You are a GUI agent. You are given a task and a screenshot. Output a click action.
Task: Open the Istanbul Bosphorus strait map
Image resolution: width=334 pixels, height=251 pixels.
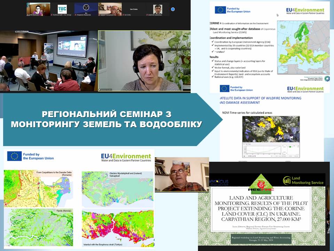tap(117, 227)
